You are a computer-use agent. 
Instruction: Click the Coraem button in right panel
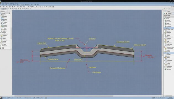[169, 13]
